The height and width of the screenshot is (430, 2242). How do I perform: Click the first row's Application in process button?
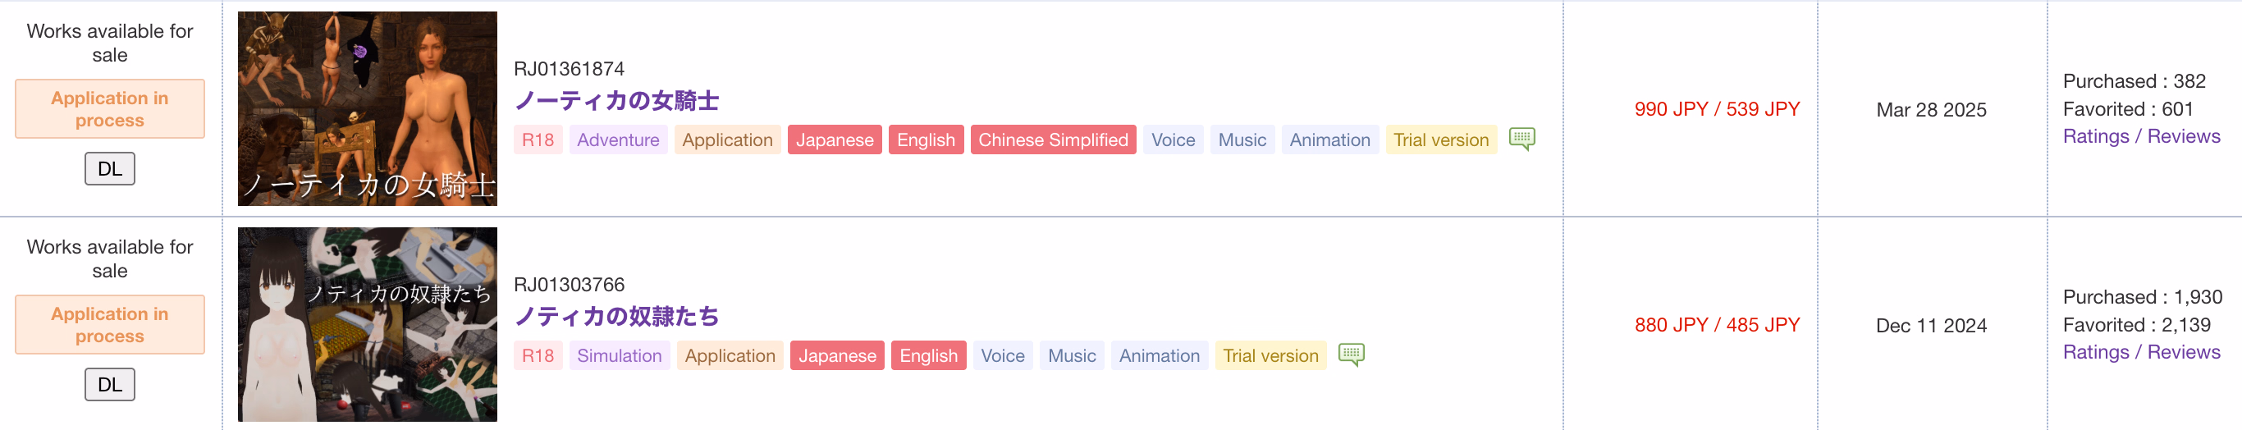(x=110, y=109)
